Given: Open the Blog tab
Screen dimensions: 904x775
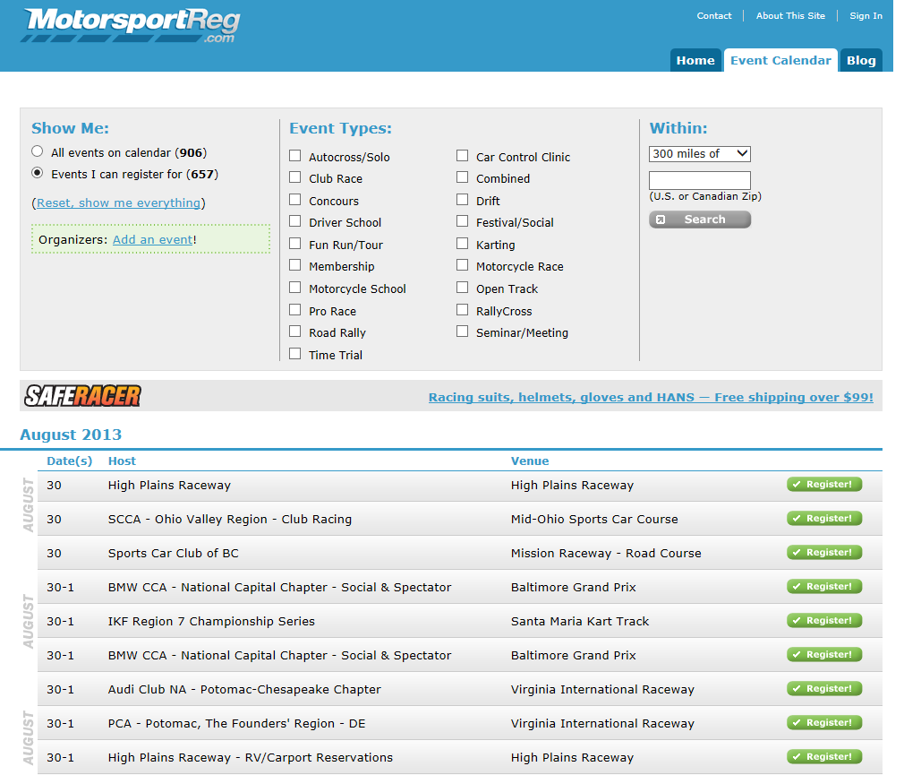Looking at the screenshot, I should point(861,60).
